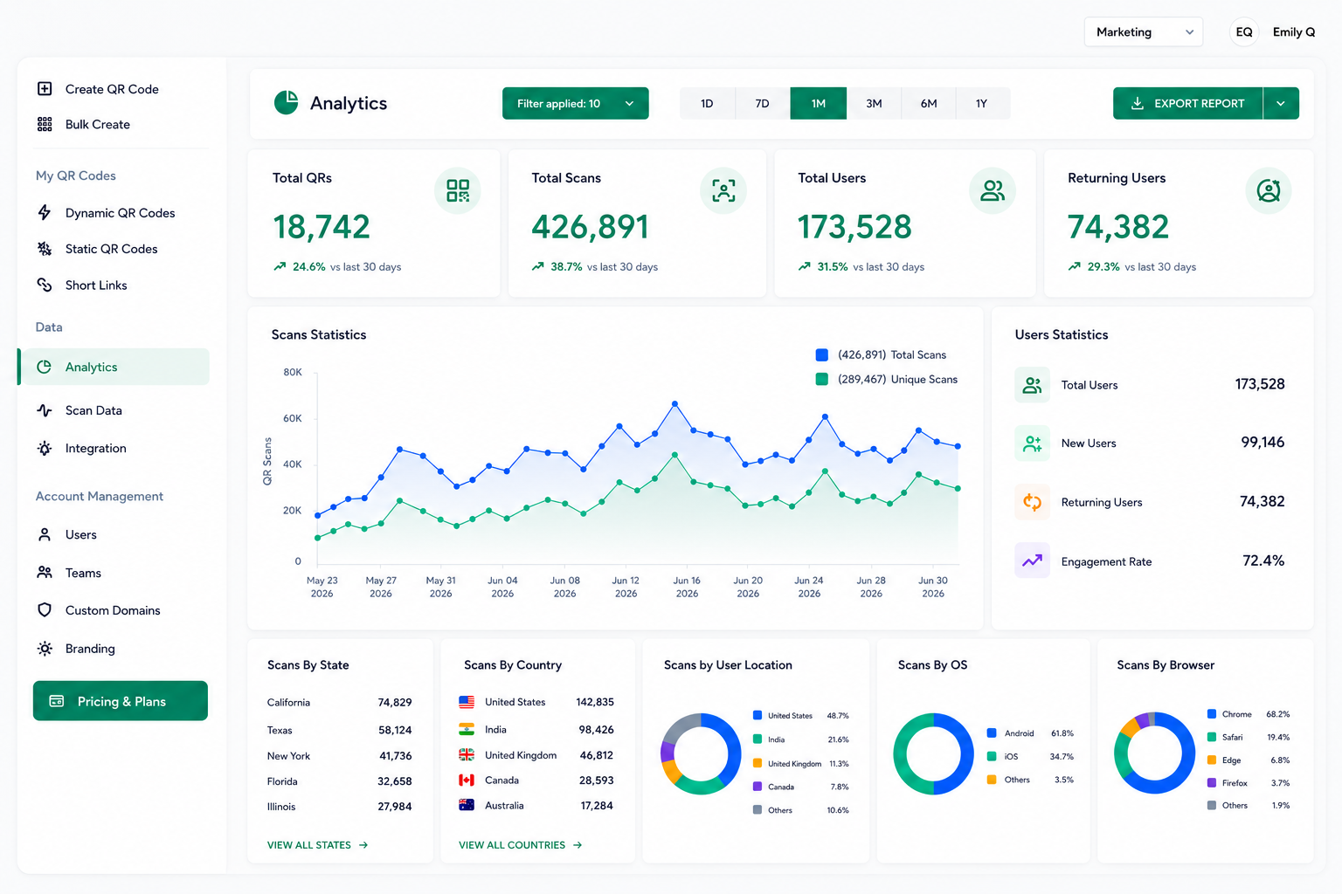Select the 3M time range
This screenshot has height=894, width=1342.
pos(874,103)
